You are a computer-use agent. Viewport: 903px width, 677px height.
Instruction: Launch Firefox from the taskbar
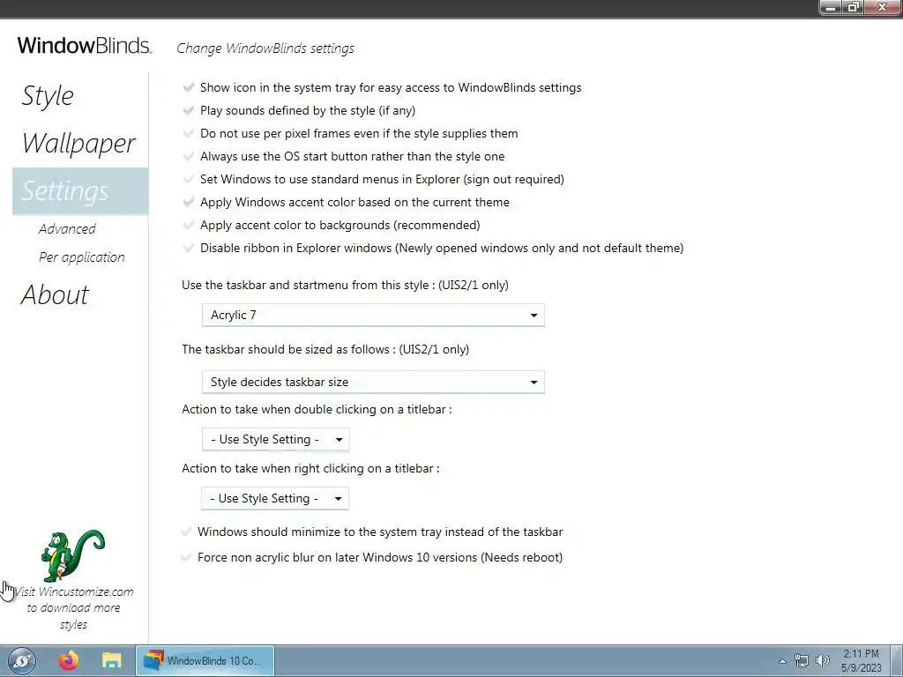coord(69,660)
